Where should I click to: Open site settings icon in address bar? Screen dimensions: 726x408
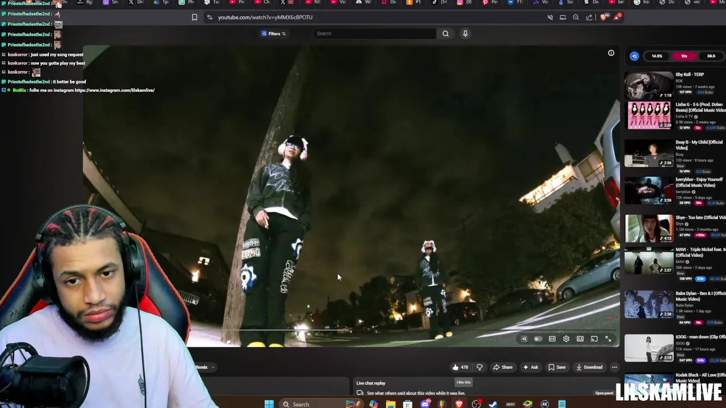[x=210, y=17]
